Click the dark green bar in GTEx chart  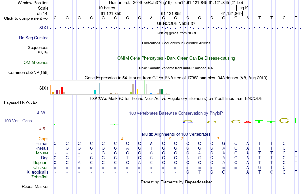pyautogui.click(x=162, y=91)
